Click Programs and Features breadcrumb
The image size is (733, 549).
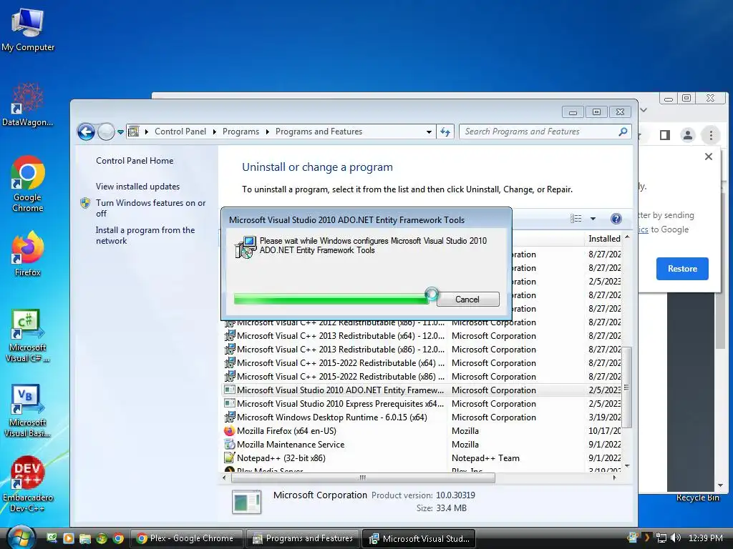[319, 132]
